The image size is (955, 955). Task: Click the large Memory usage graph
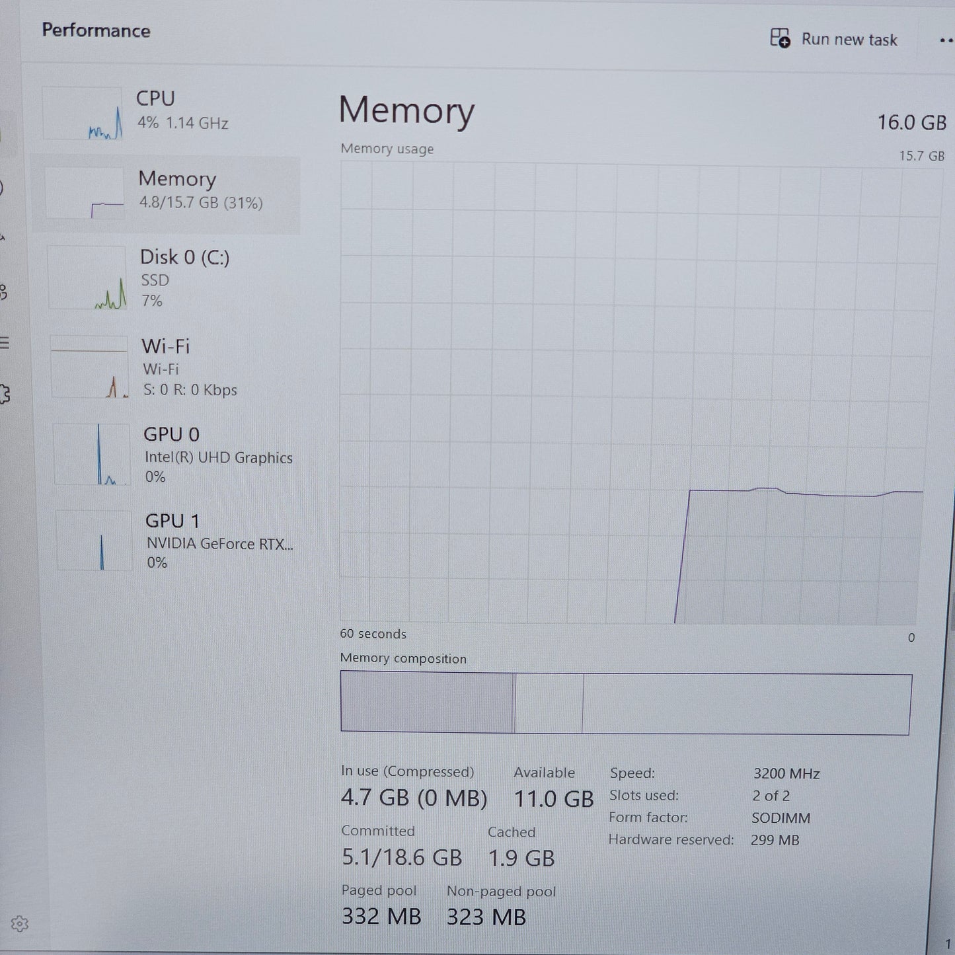638,393
